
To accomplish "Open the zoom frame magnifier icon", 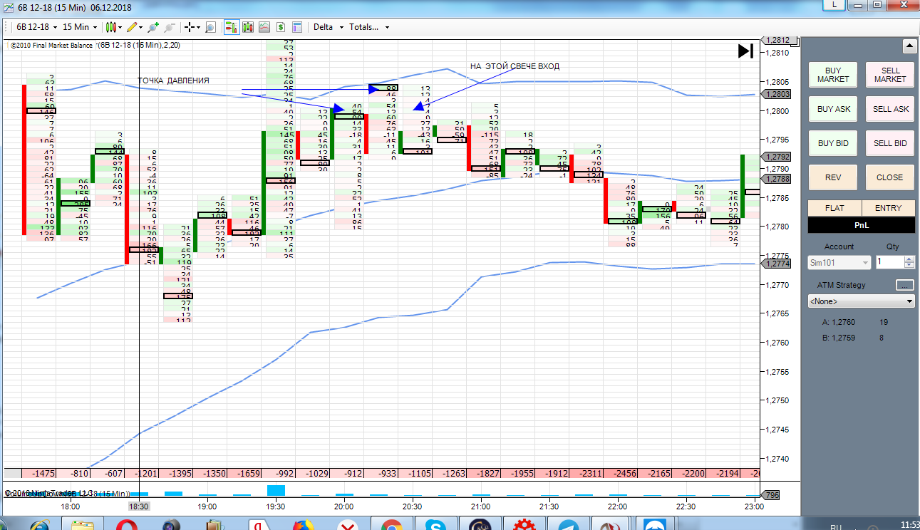I will [211, 27].
